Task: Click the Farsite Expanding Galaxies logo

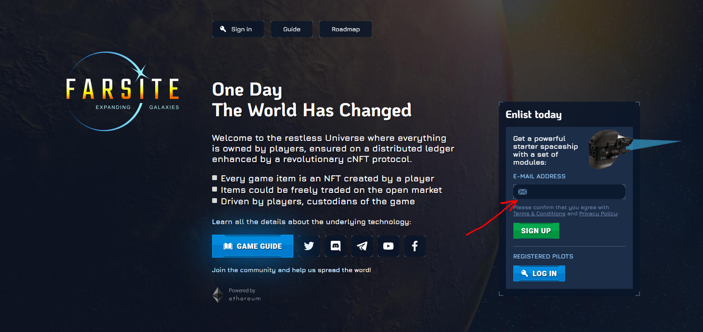Action: 123,91
